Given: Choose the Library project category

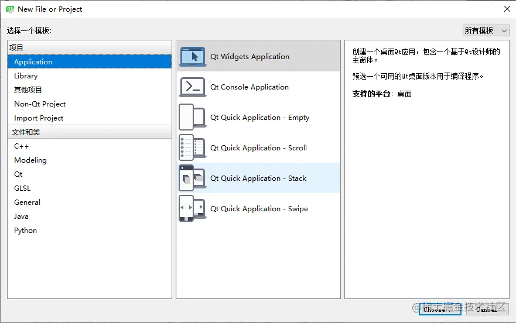Looking at the screenshot, I should point(90,75).
